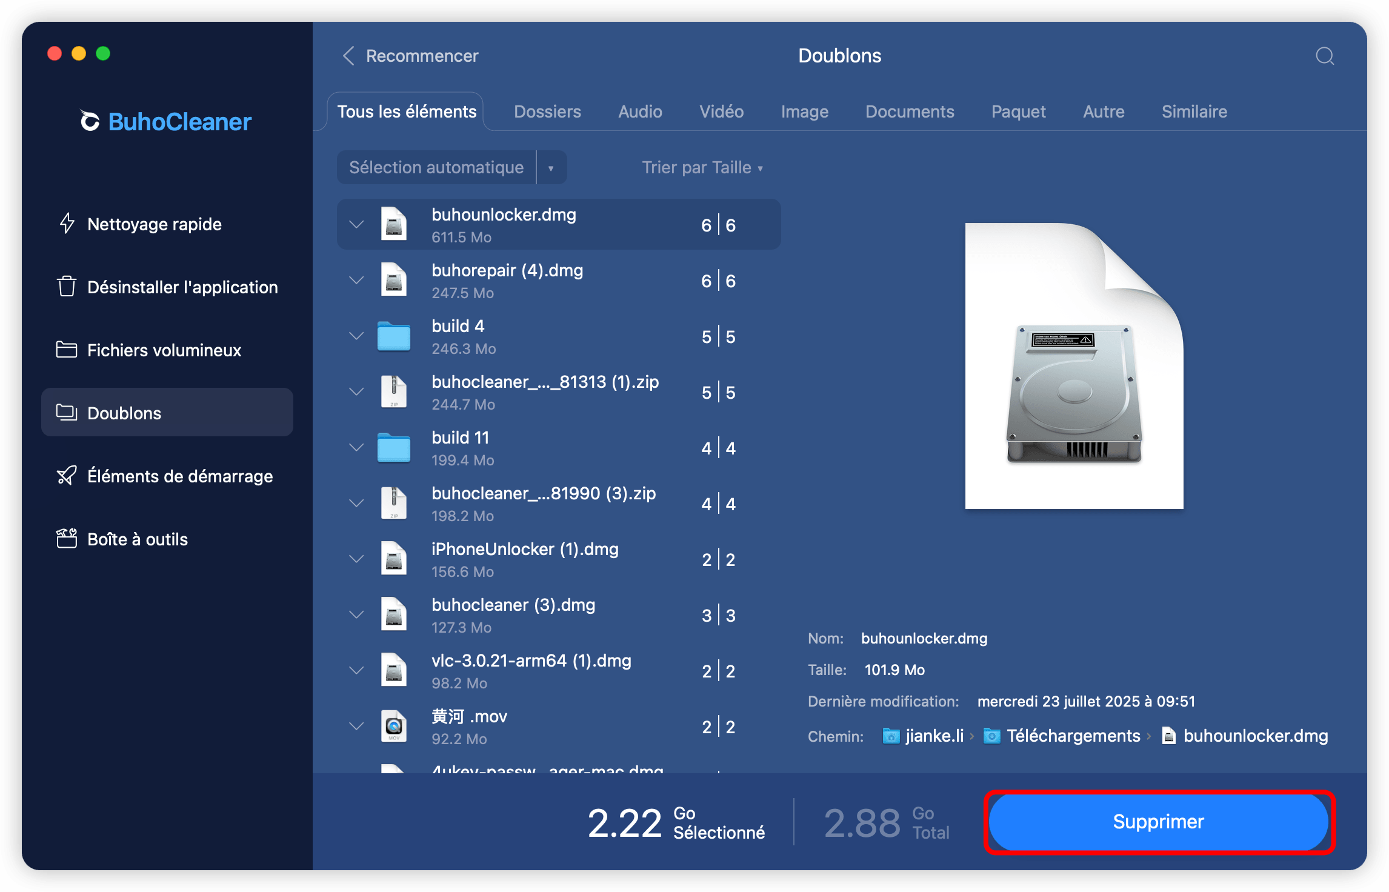The width and height of the screenshot is (1389, 892).
Task: Open the Trier par Taille sort menu
Action: (x=702, y=167)
